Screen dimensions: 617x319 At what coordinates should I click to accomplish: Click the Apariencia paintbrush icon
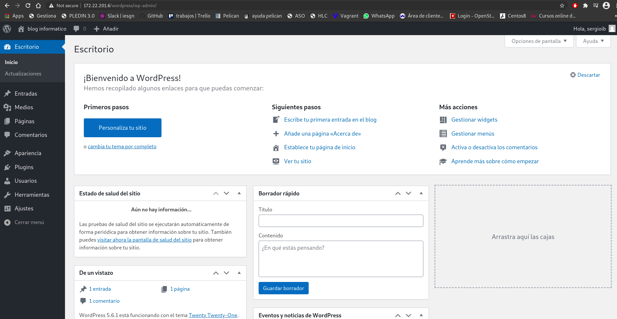(x=7, y=153)
